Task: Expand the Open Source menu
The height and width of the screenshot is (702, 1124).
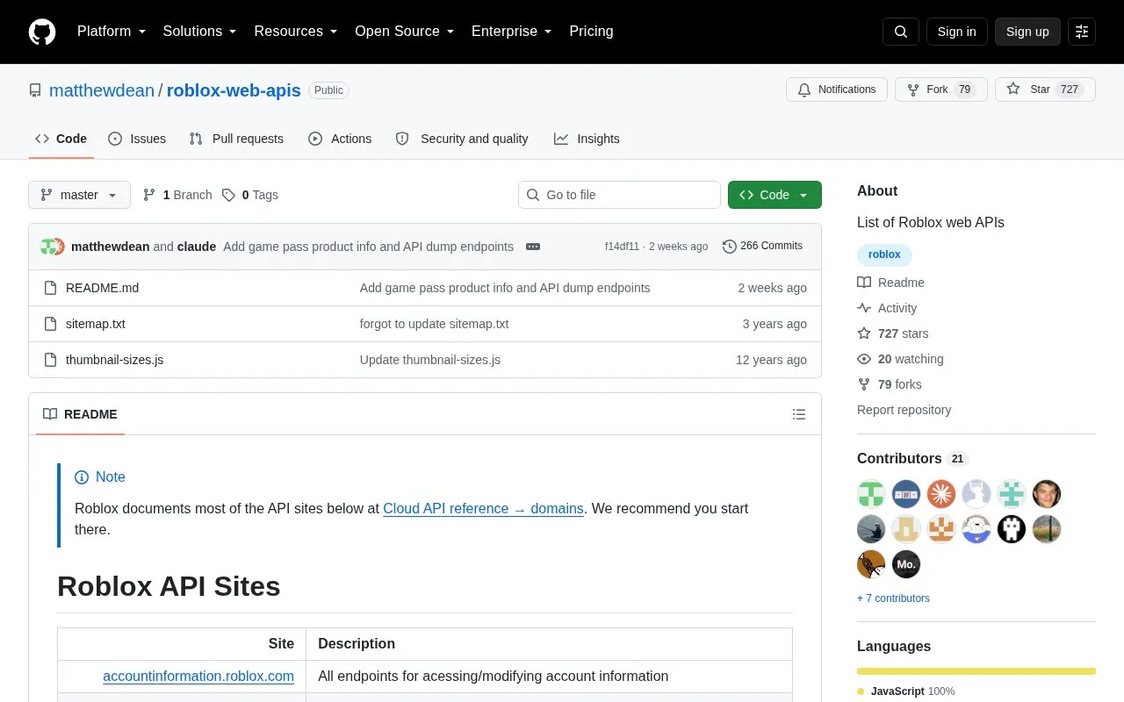Action: (405, 32)
